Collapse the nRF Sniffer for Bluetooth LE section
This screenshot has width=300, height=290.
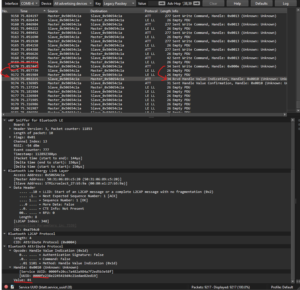click(x=5, y=120)
